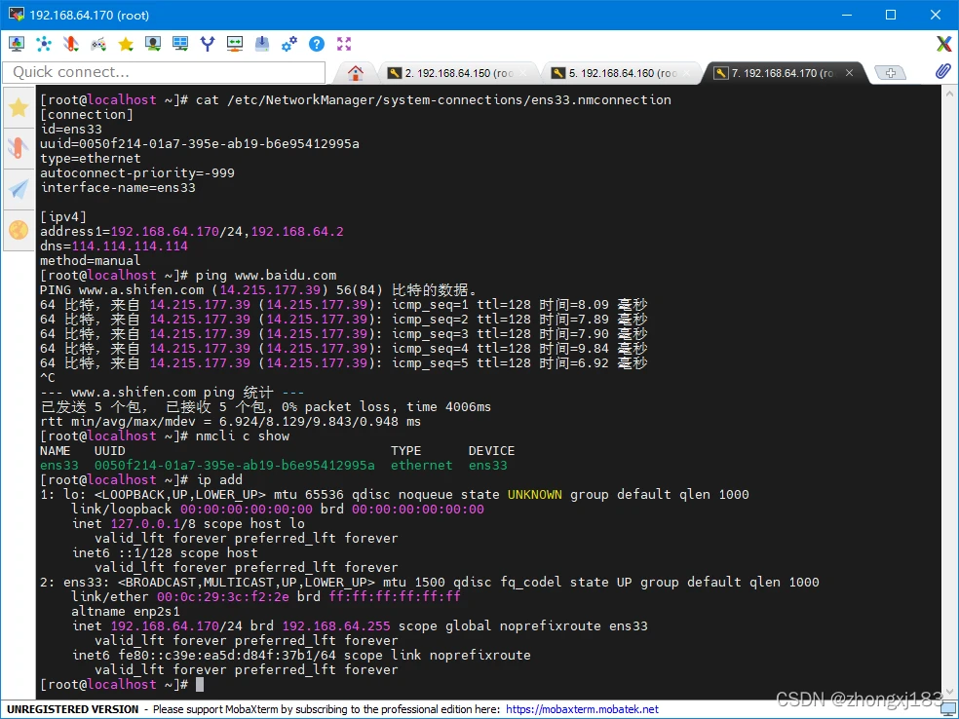Screen dimensions: 959x719
Task: Open Settings with the gears icon
Action: point(289,44)
